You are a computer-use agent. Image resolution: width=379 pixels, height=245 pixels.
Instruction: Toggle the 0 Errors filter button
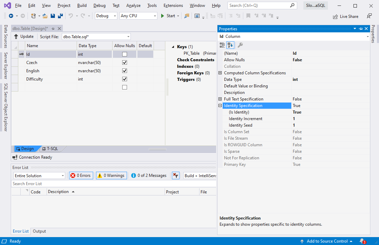tap(81, 175)
